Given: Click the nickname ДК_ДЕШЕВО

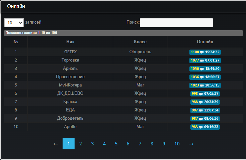Looking at the screenshot, I should coord(70,93).
